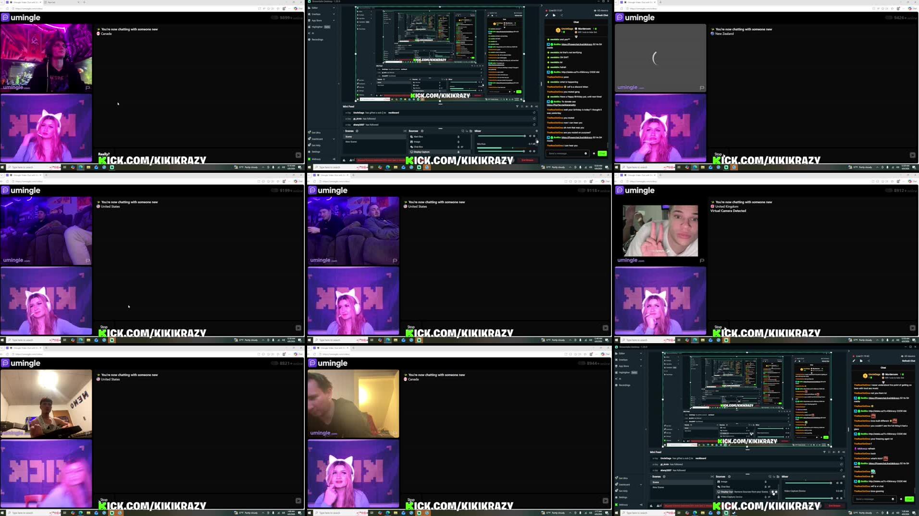Open Recordings in Live 01:19:42 Streamlabs sidebar

623,385
